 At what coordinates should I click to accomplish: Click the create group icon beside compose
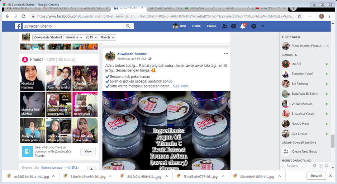[x=327, y=165]
